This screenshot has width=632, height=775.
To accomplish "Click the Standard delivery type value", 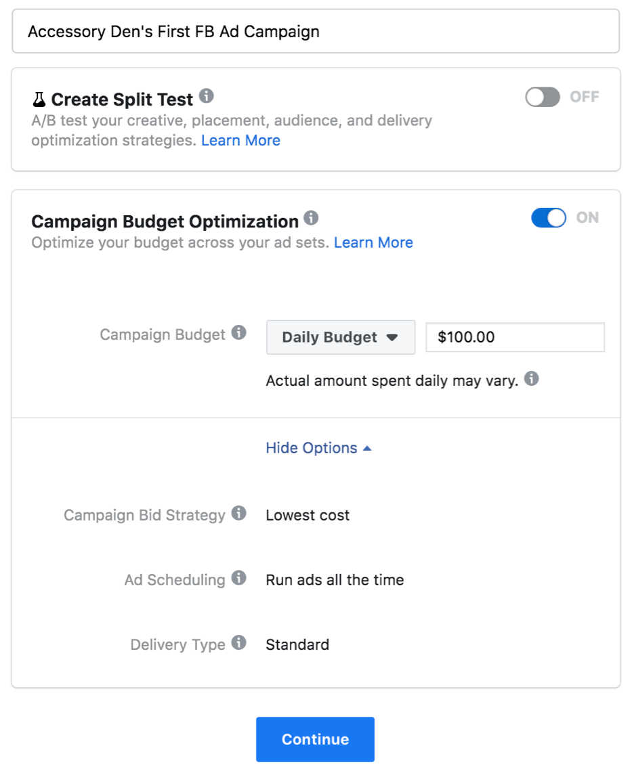I will click(297, 644).
